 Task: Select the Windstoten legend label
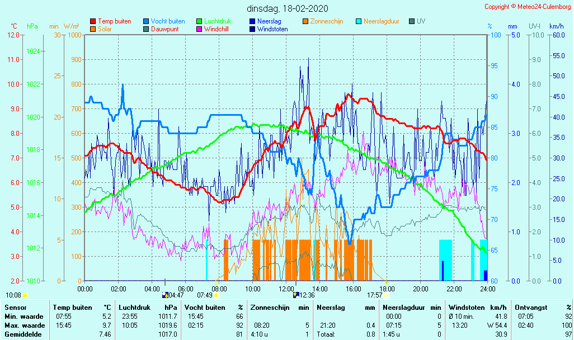pyautogui.click(x=272, y=29)
